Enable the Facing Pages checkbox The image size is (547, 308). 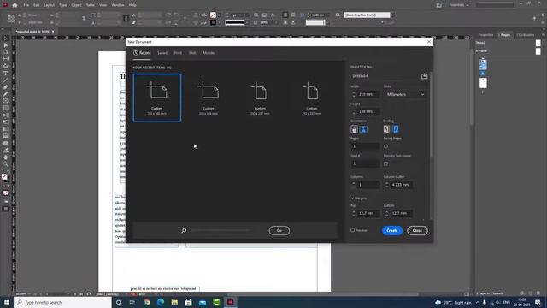click(385, 146)
